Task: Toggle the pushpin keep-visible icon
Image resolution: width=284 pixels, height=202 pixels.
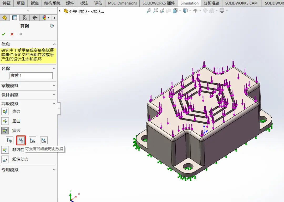Action: (20, 34)
